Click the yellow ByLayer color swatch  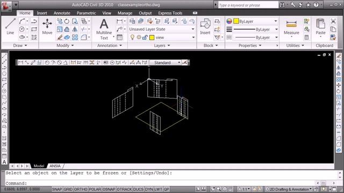(x=236, y=21)
